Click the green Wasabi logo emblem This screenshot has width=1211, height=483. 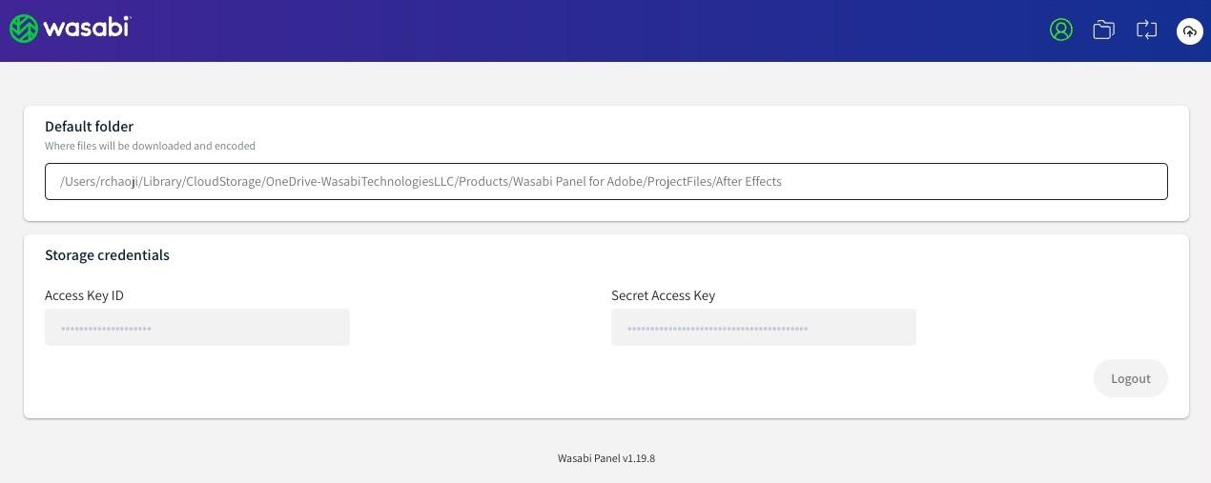point(24,29)
